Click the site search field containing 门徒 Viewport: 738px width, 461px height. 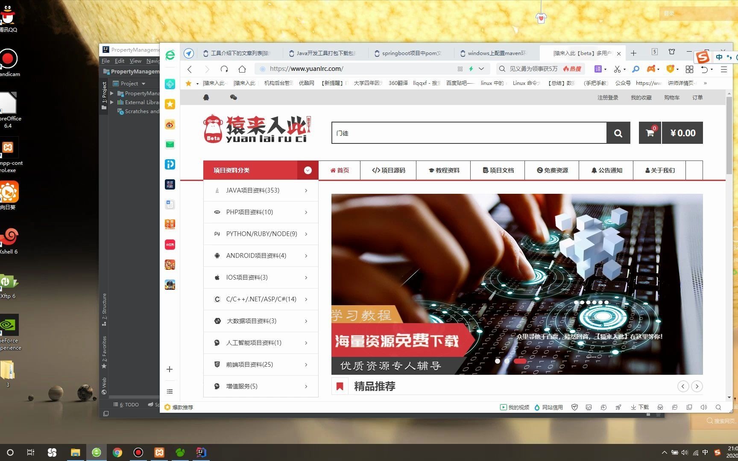click(x=469, y=133)
